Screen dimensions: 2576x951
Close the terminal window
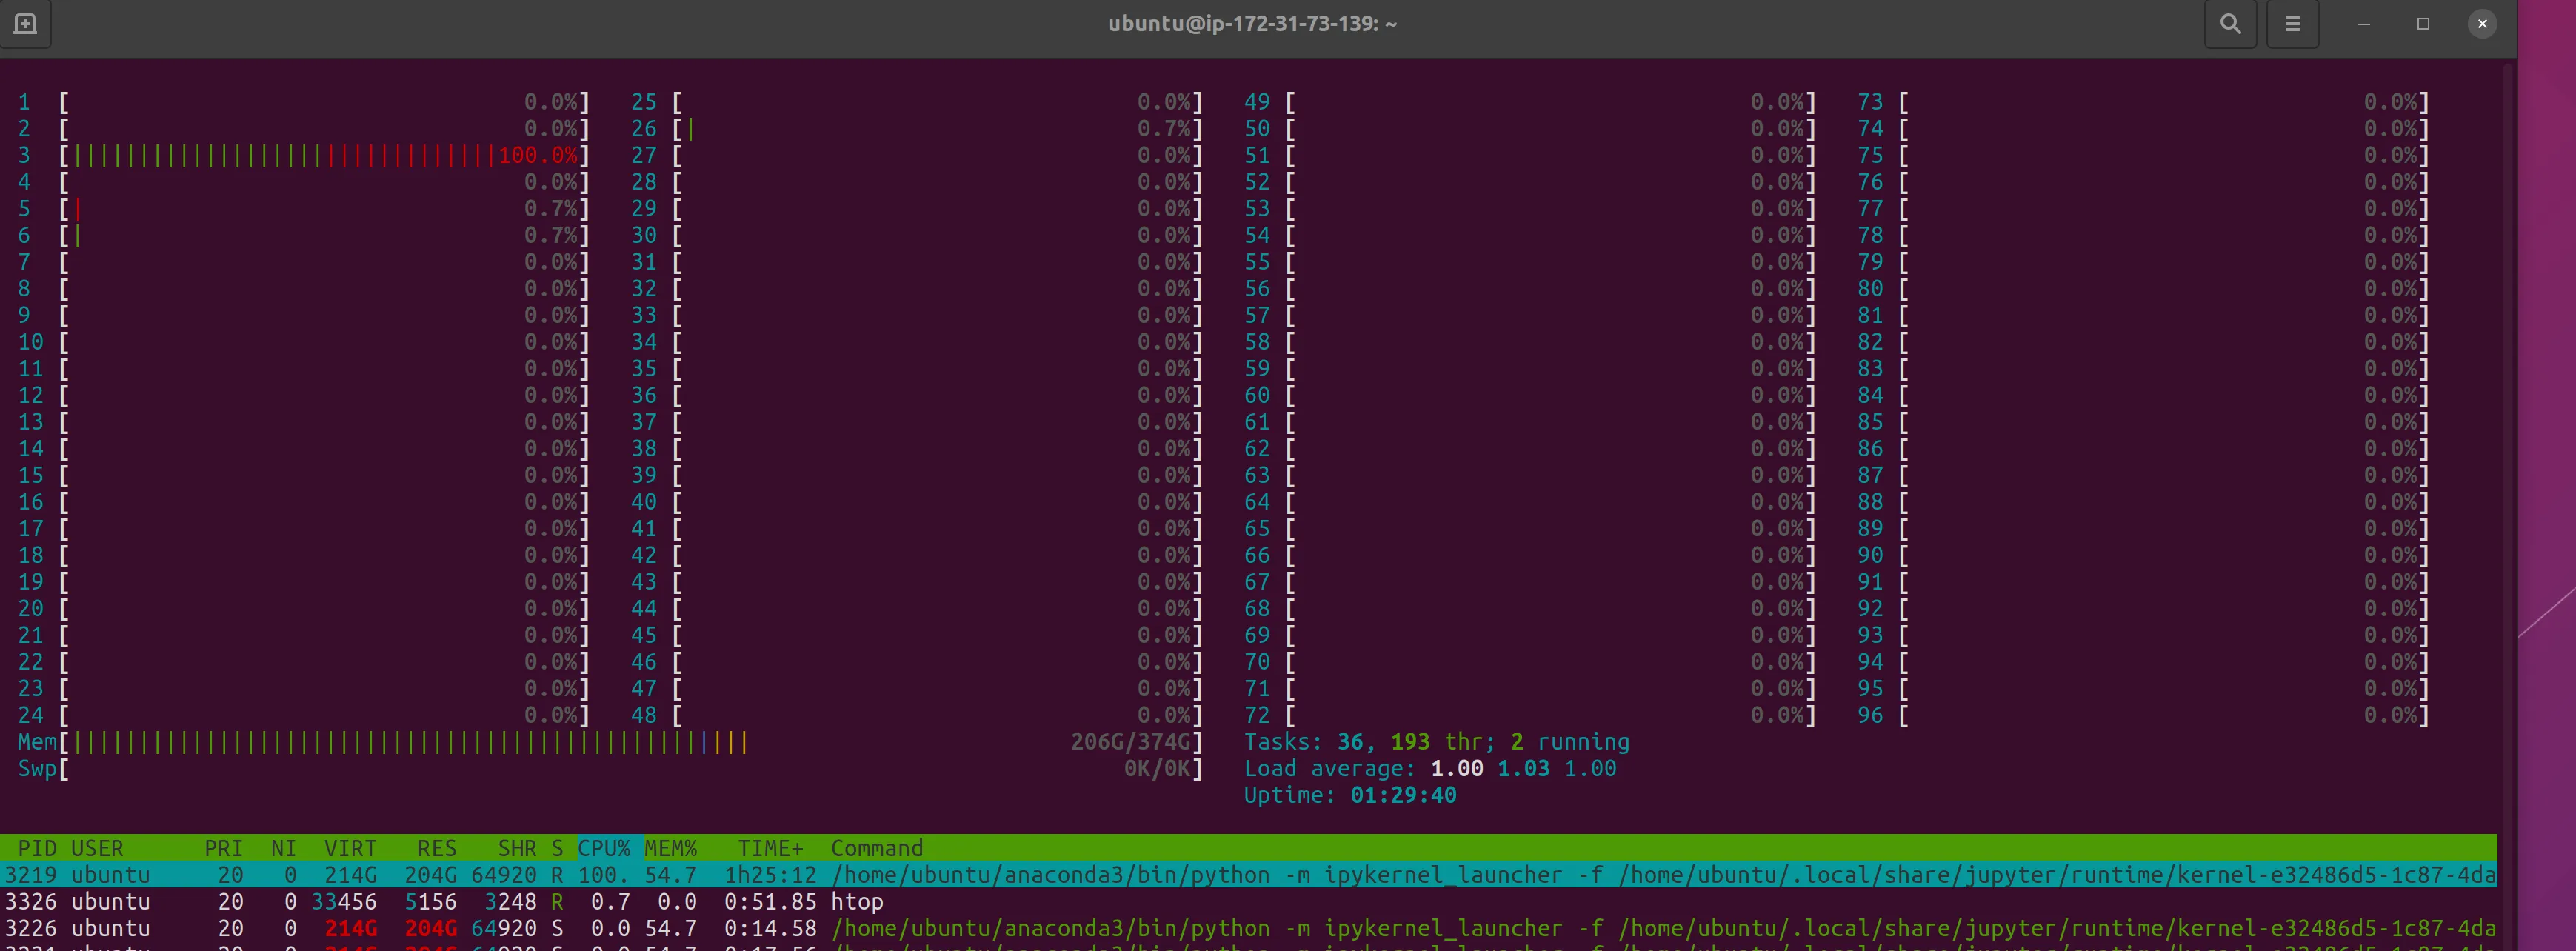[2482, 24]
